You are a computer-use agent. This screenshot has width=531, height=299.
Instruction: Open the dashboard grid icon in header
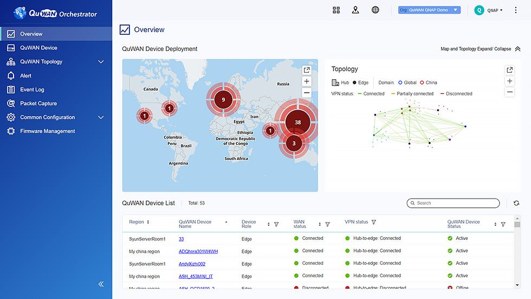coord(336,10)
